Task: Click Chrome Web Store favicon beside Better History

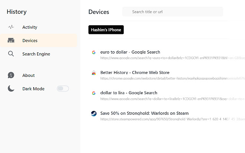Action: point(93,73)
